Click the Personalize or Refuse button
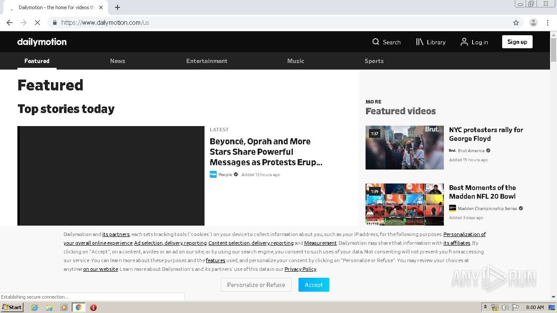Screen dimensions: 557x313 pyautogui.click(x=256, y=285)
